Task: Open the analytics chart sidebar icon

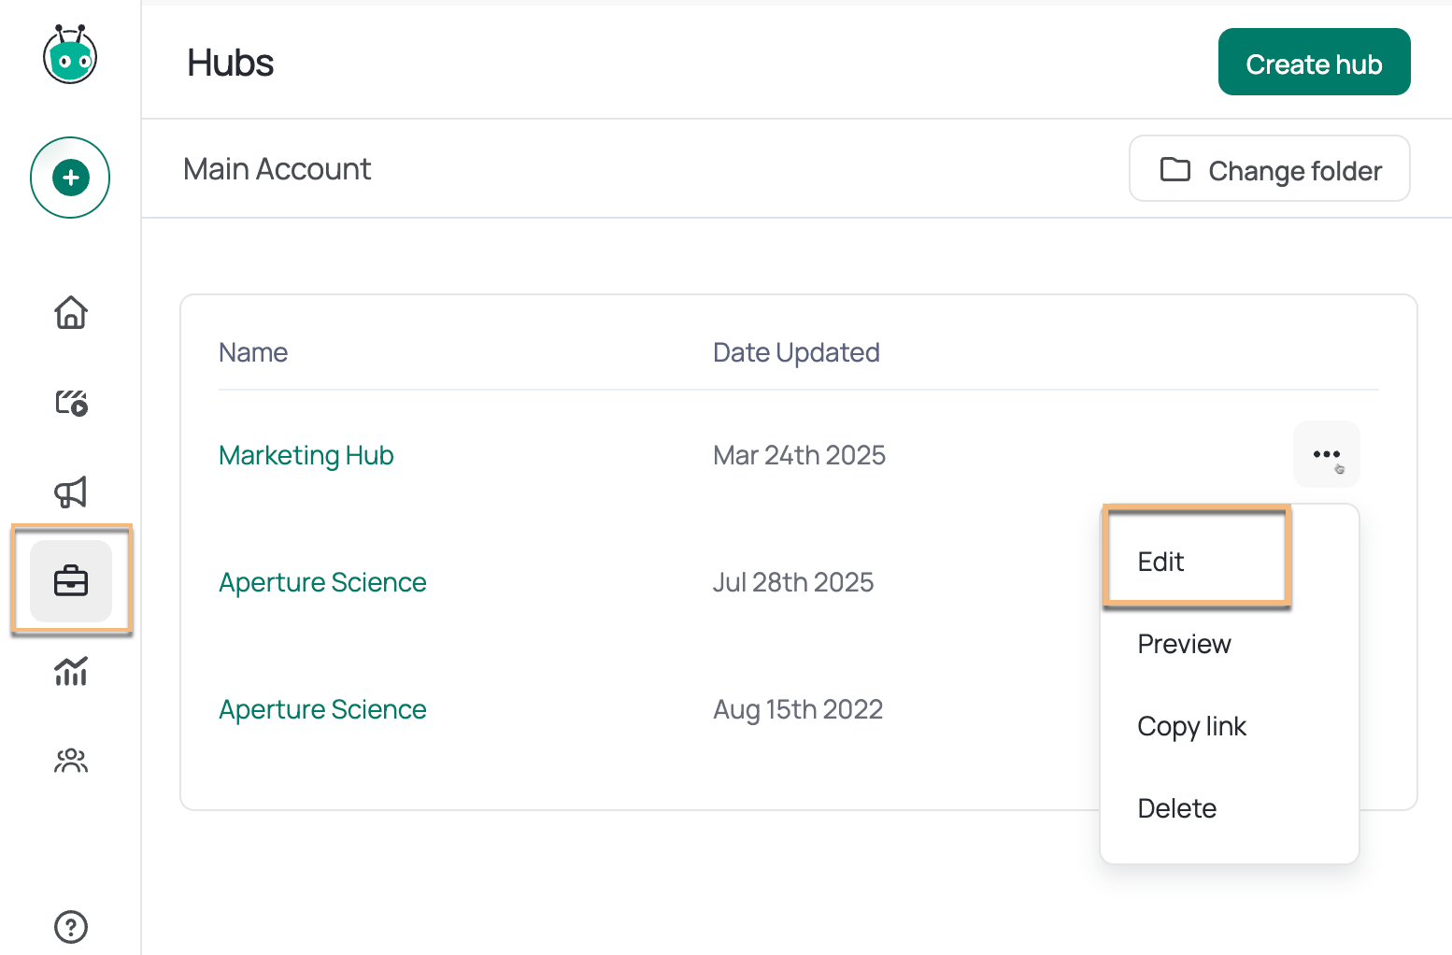Action: point(71,671)
